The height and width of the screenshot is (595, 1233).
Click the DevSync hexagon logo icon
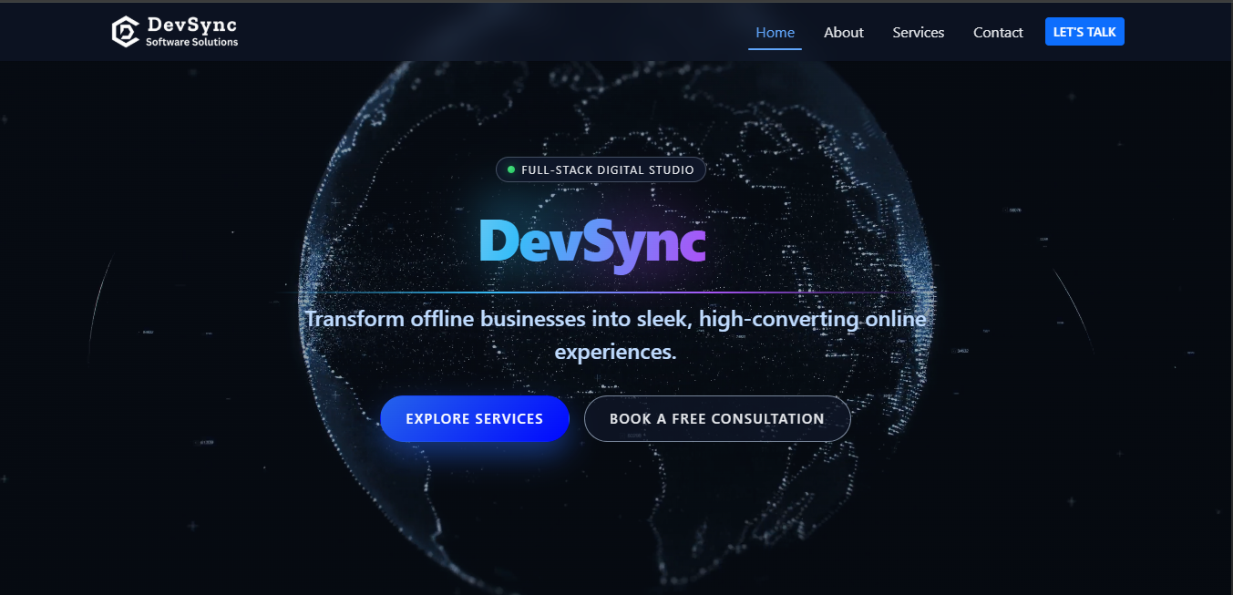coord(125,32)
